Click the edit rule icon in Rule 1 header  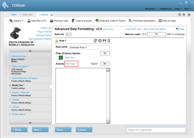point(96,41)
